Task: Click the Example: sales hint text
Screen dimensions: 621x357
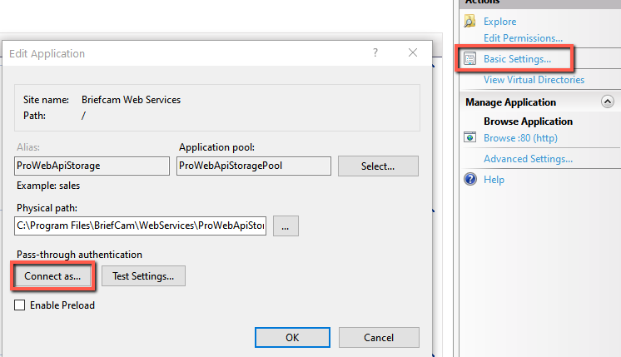Action: [x=48, y=186]
